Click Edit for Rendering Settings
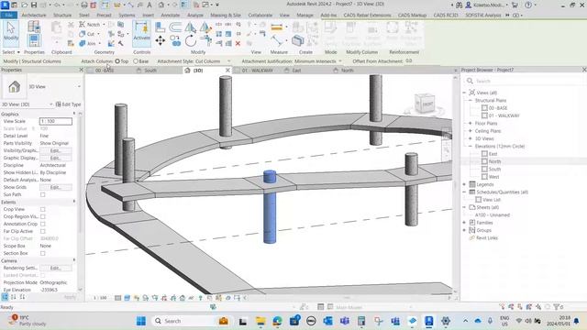 [55, 268]
